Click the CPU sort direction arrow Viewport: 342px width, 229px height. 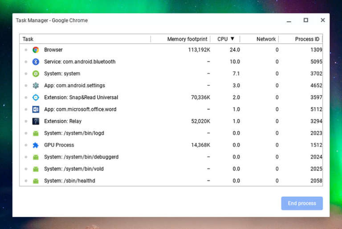[232, 39]
